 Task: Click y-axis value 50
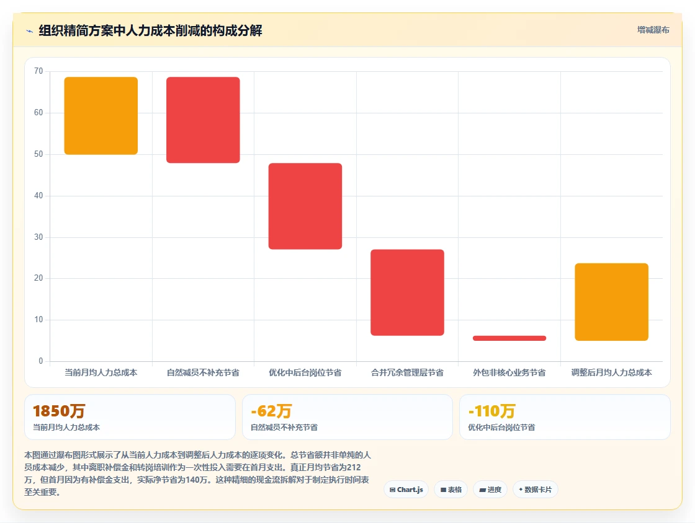[x=38, y=154]
